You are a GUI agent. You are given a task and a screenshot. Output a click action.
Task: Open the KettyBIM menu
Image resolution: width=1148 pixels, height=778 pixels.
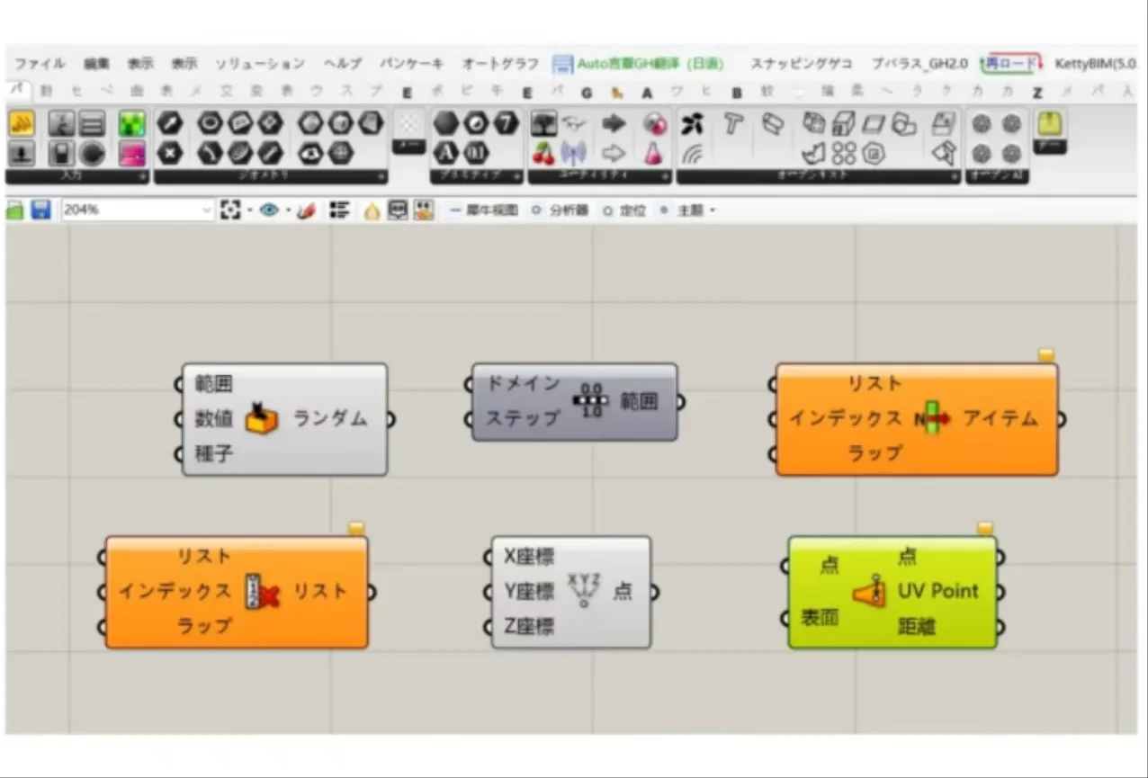(1097, 64)
